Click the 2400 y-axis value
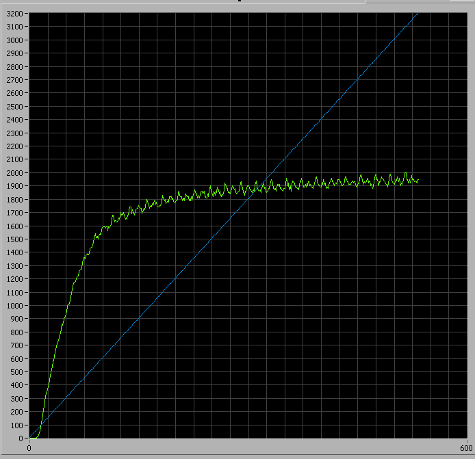 pos(14,120)
